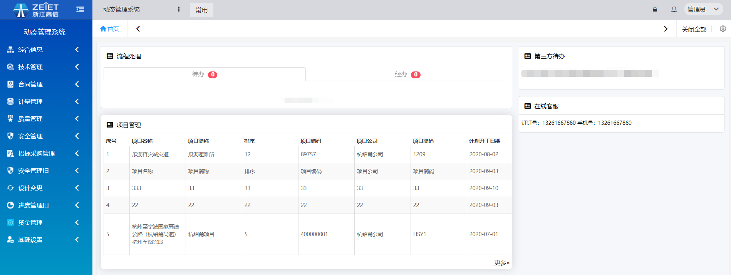Click the home icon breadcrumb

(109, 29)
